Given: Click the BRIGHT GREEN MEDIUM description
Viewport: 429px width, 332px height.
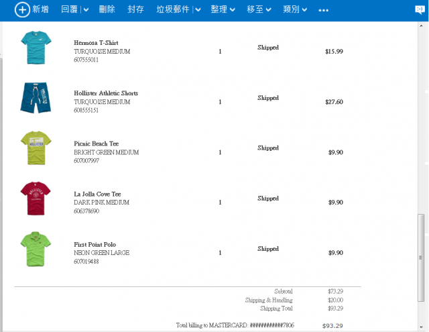Looking at the screenshot, I should tap(106, 152).
